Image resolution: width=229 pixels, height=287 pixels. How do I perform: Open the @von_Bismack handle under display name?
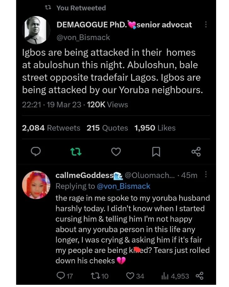pyautogui.click(x=83, y=38)
